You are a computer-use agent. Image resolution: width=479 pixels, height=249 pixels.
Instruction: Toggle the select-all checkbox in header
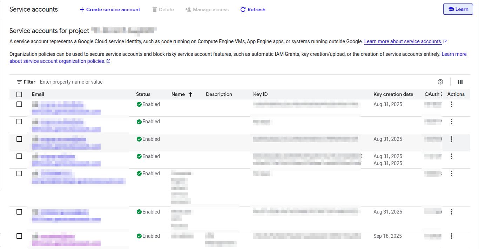pyautogui.click(x=19, y=94)
